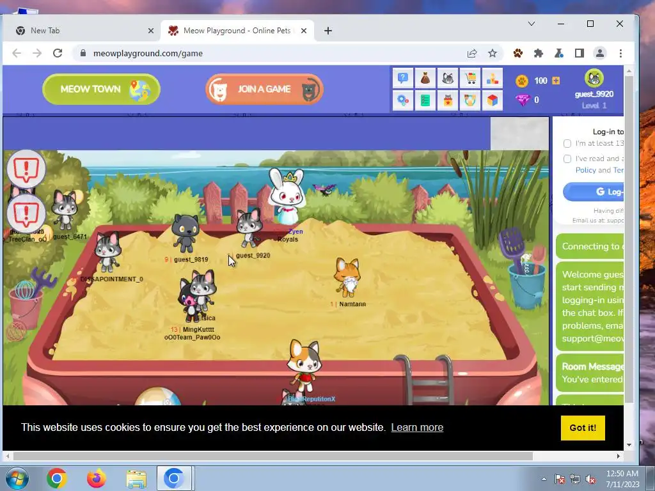Click the horizontal scrollbar at bottom
This screenshot has height=491, width=655.
pyautogui.click(x=274, y=456)
